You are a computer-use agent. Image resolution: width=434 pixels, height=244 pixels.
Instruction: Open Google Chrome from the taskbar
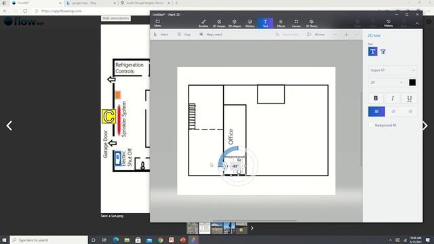tap(160, 240)
